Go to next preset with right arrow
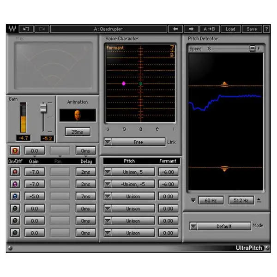Screen dimensions: 277x277 point(191,29)
